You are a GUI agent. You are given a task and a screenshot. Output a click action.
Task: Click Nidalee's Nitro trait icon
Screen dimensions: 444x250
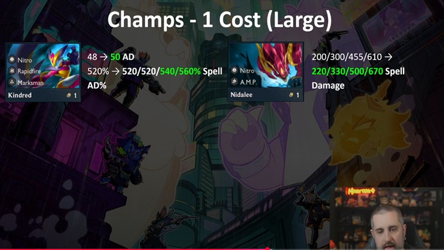[x=234, y=71]
